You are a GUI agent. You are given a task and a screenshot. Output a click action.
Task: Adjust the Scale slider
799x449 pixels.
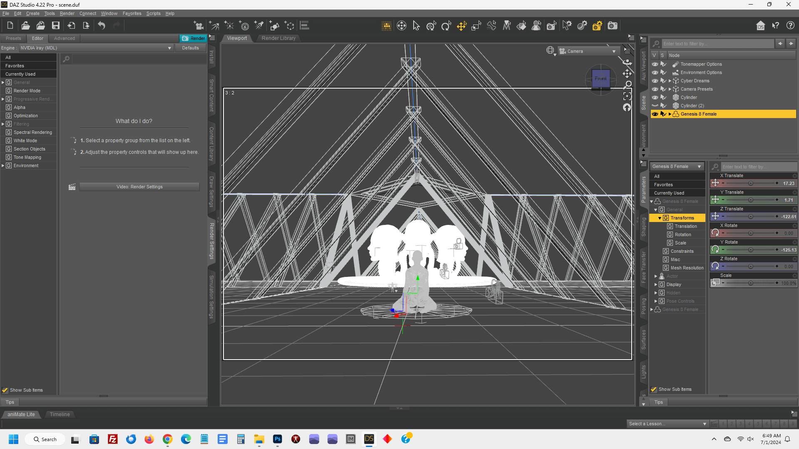point(750,283)
